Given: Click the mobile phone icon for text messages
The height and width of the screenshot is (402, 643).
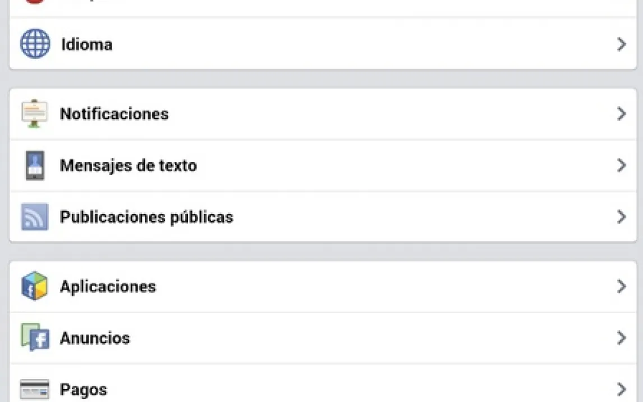Looking at the screenshot, I should pos(35,166).
